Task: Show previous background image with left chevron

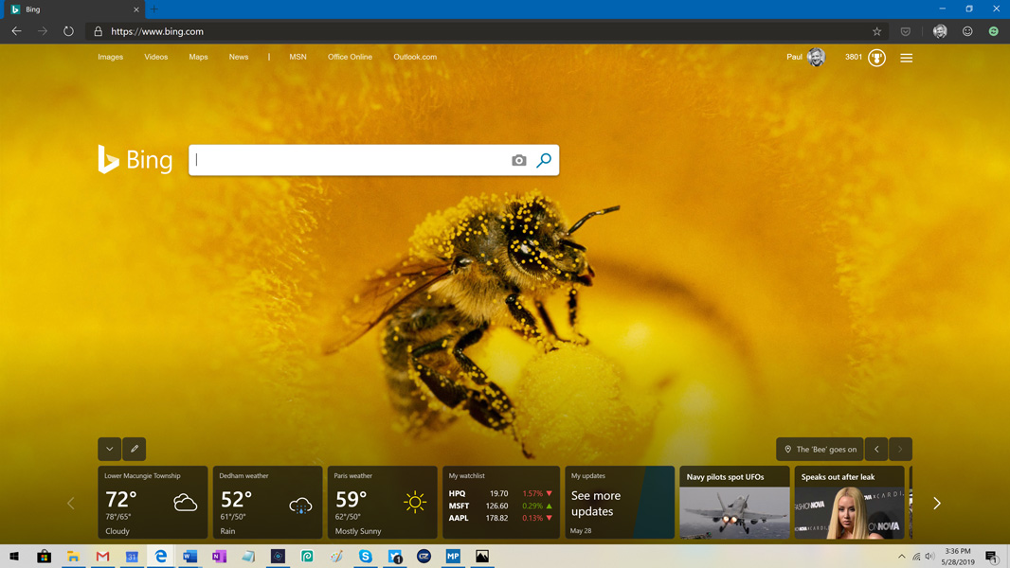Action: tap(876, 449)
